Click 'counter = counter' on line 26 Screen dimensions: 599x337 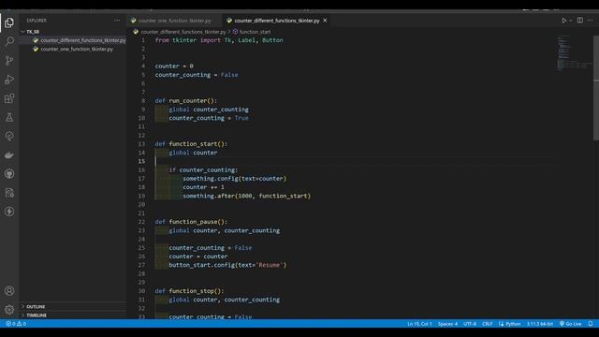click(198, 256)
